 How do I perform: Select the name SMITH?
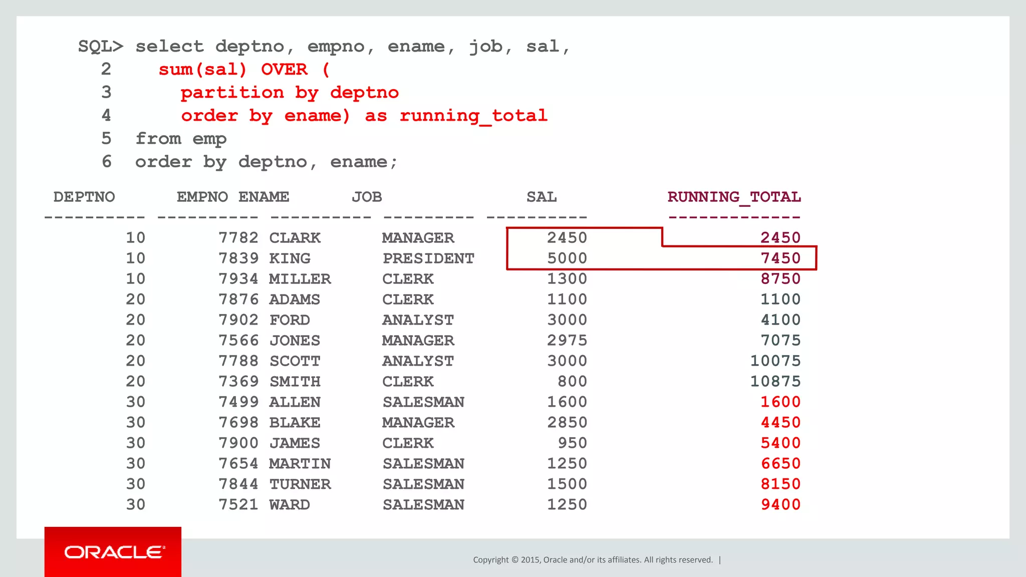pos(295,382)
